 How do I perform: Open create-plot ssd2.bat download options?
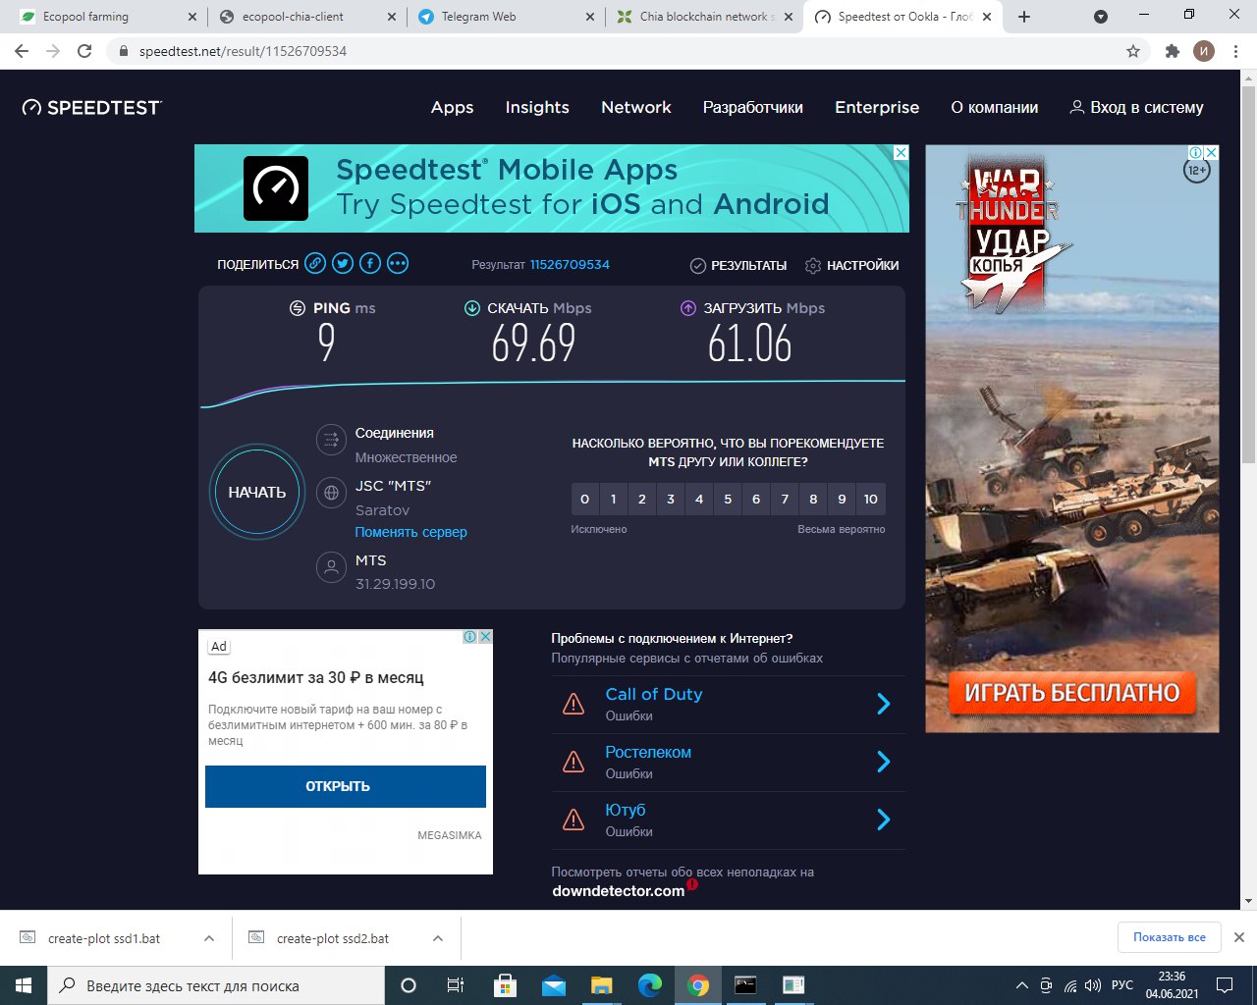tap(438, 938)
